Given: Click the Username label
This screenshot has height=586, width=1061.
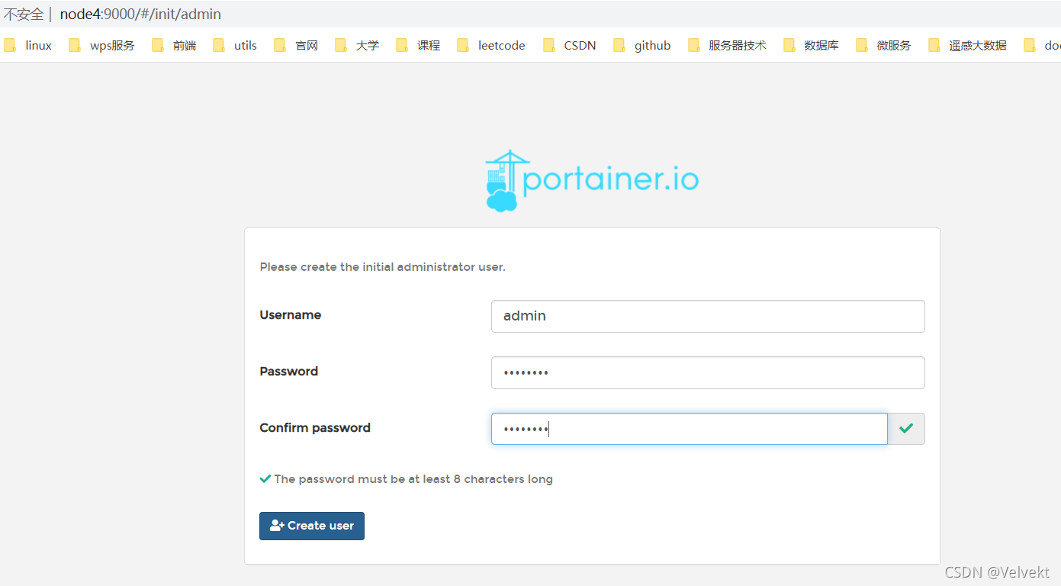Looking at the screenshot, I should pos(290,315).
